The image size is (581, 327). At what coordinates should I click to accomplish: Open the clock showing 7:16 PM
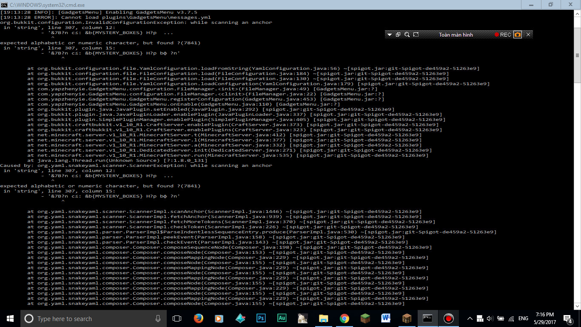point(544,318)
